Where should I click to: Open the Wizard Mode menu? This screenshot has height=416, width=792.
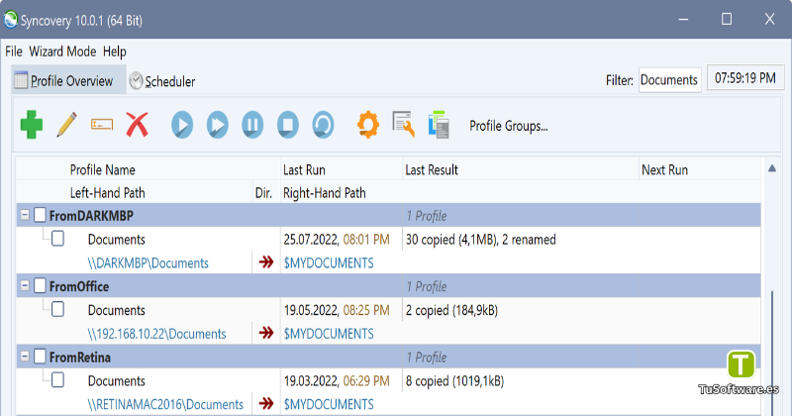click(62, 52)
